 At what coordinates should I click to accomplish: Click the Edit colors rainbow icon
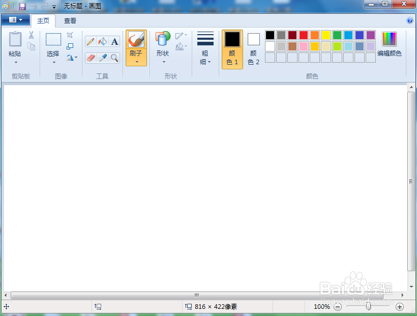[389, 39]
